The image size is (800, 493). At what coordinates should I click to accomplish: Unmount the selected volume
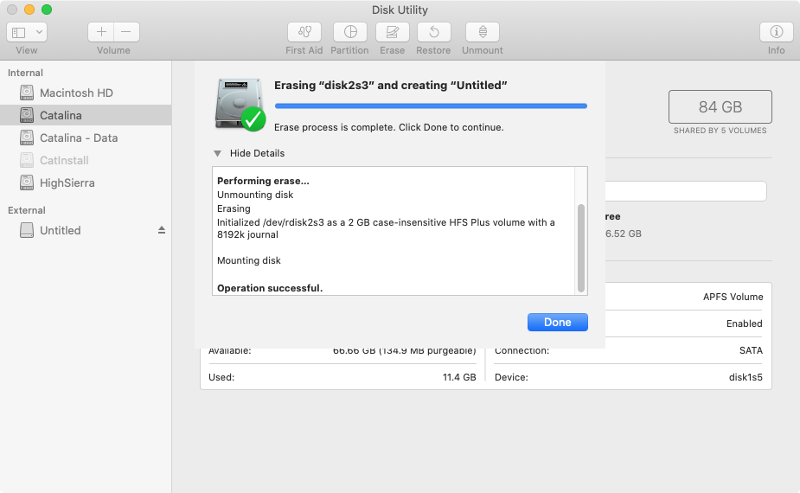[482, 32]
